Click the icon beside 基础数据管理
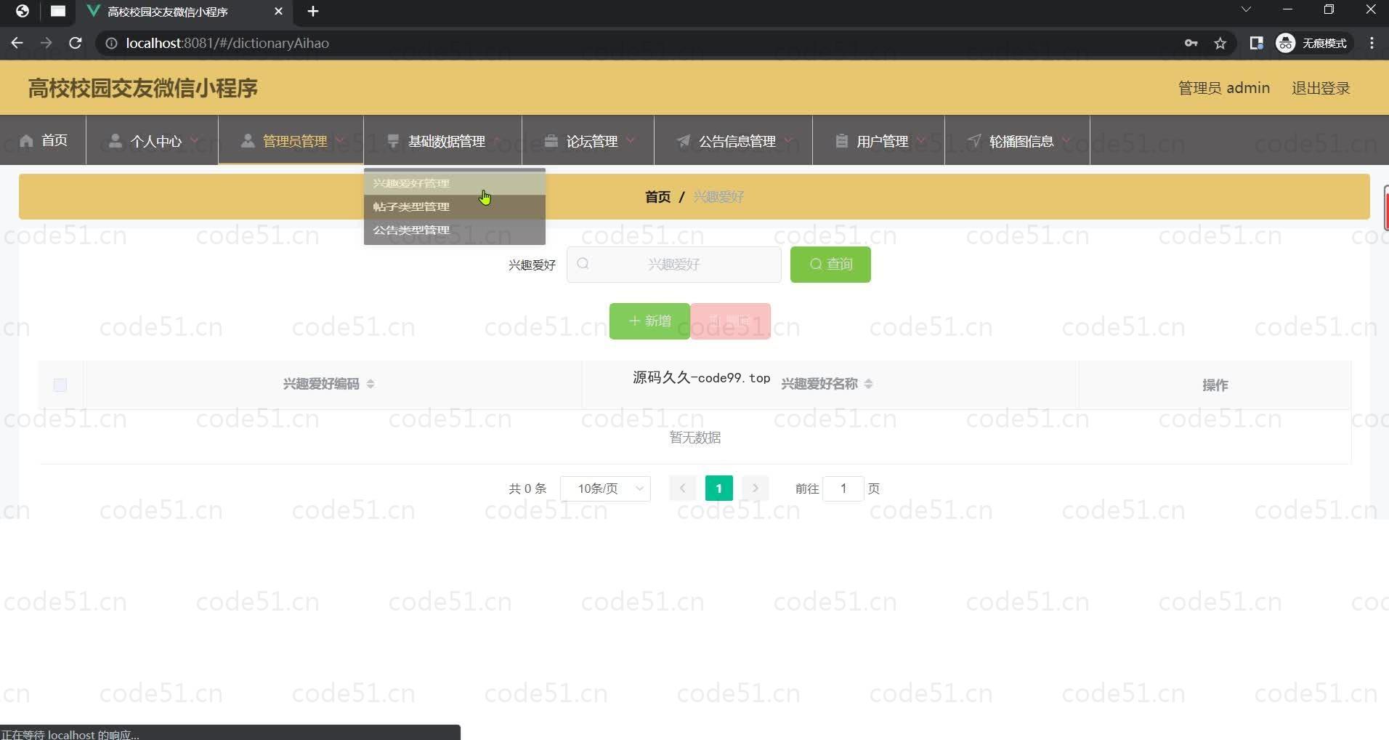The width and height of the screenshot is (1389, 740). pos(393,140)
